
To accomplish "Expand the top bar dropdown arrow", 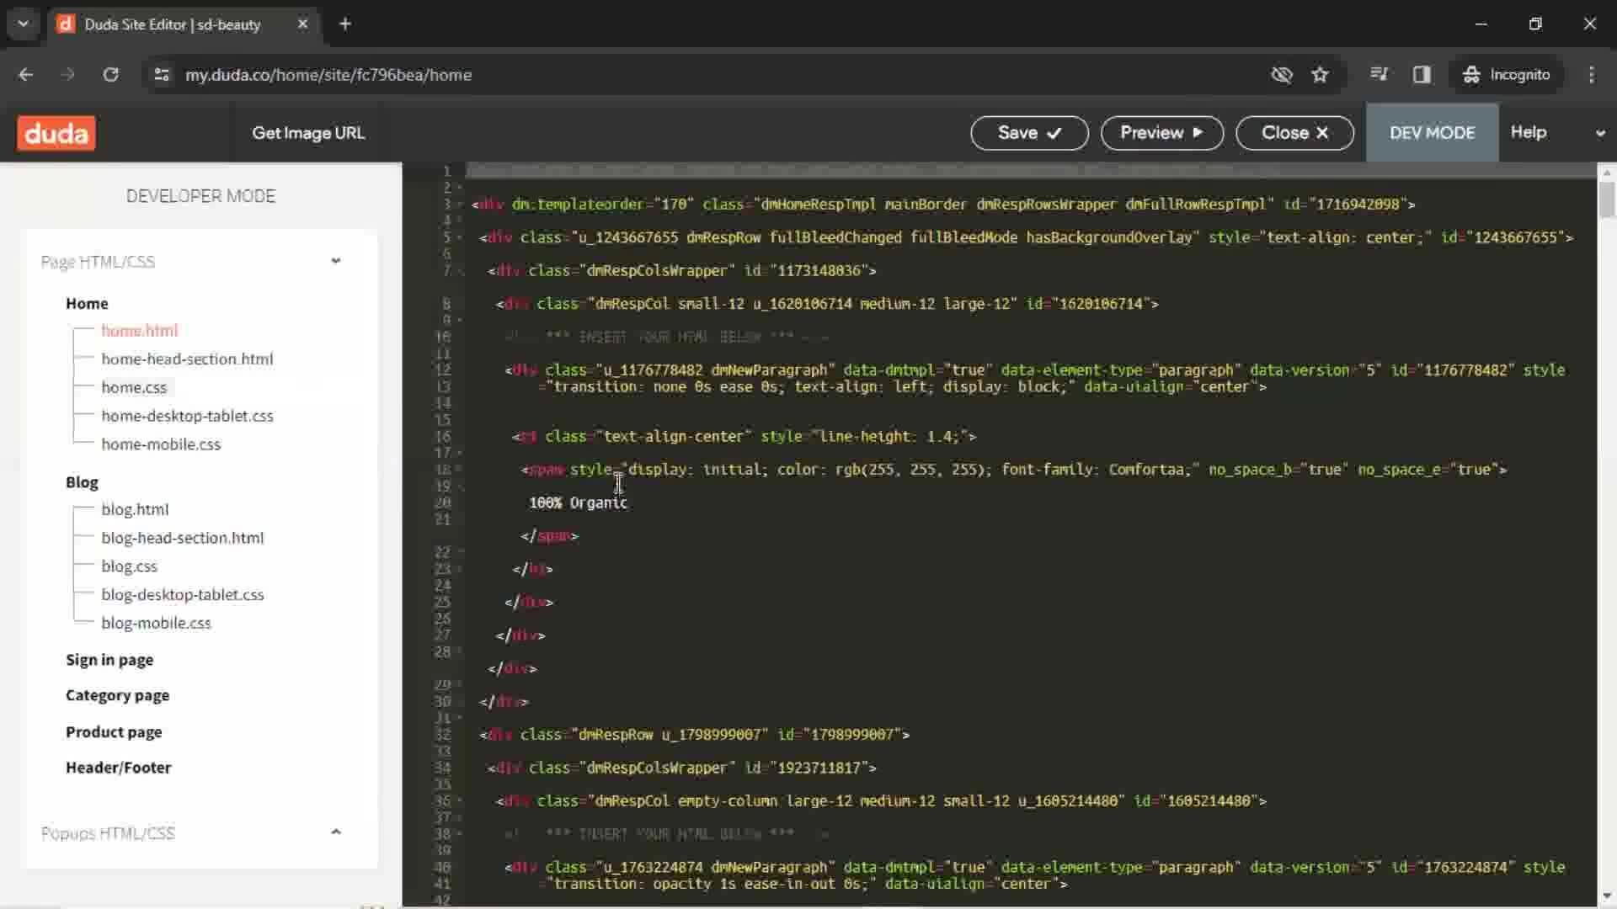I will pyautogui.click(x=1600, y=133).
